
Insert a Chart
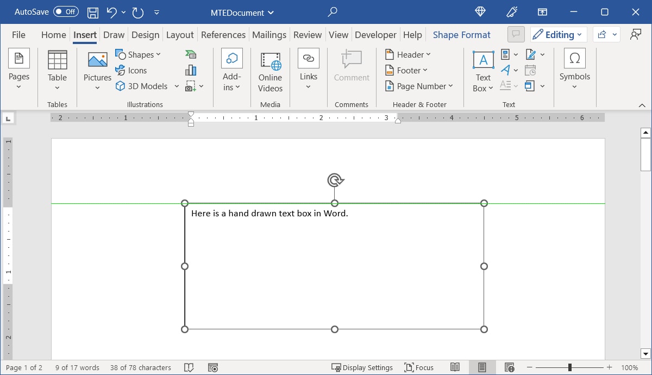(x=191, y=70)
